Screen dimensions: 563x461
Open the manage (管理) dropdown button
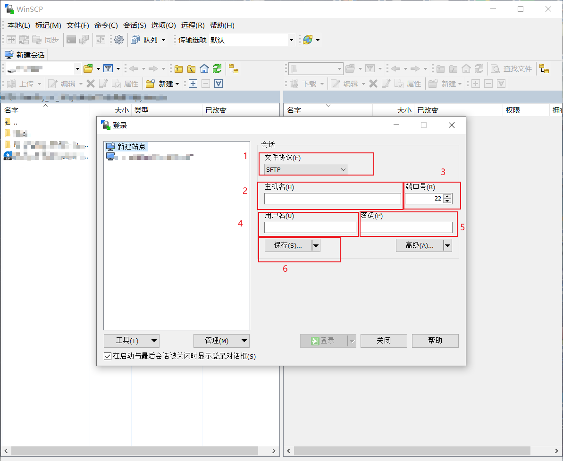coord(221,341)
